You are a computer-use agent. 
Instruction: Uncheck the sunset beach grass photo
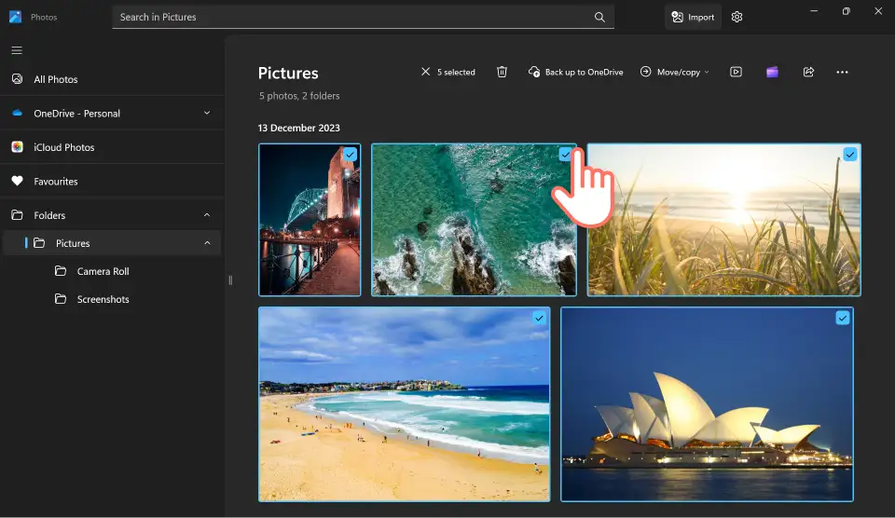[x=850, y=154]
